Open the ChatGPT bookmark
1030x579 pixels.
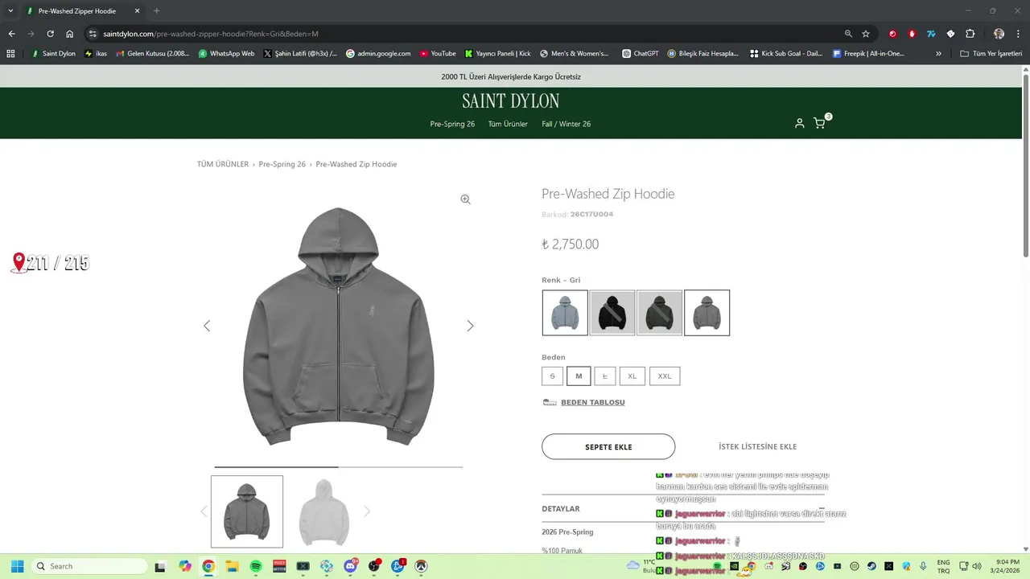coord(641,54)
